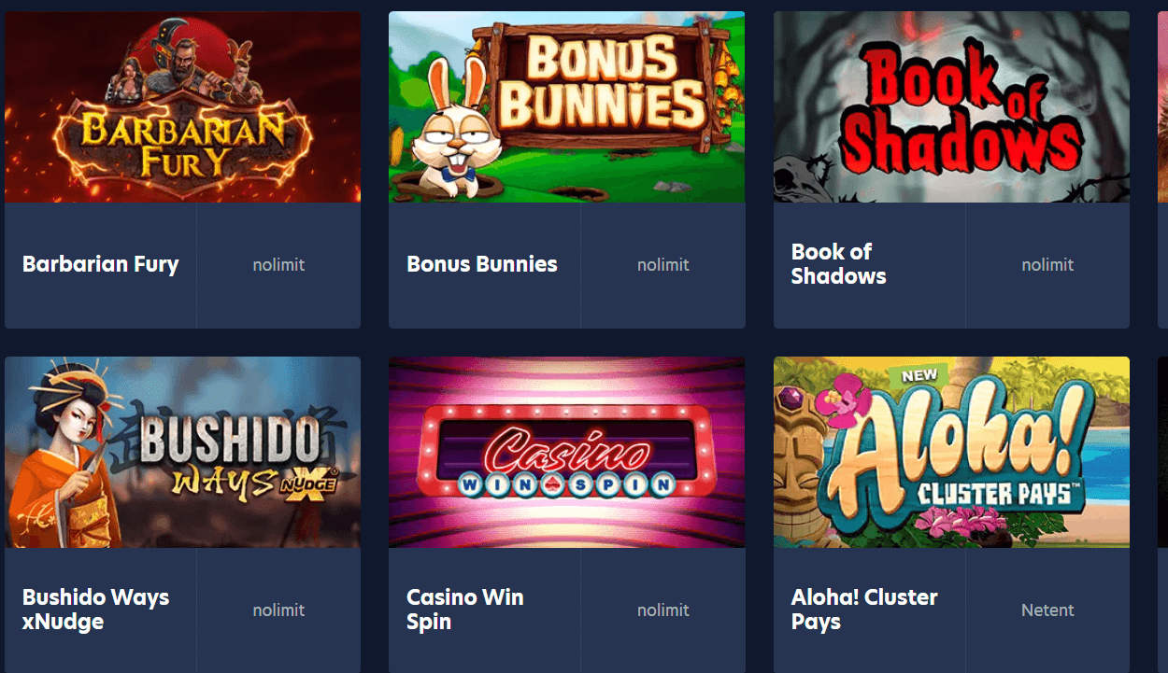Viewport: 1168px width, 673px height.
Task: Select nolimit provider beside Book of Shadows
Action: click(1047, 265)
